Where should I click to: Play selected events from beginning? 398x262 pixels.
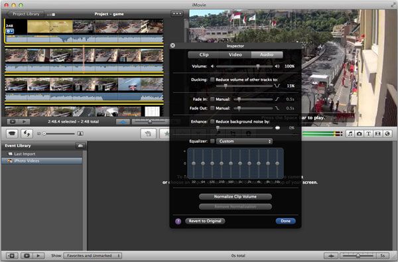38,255
